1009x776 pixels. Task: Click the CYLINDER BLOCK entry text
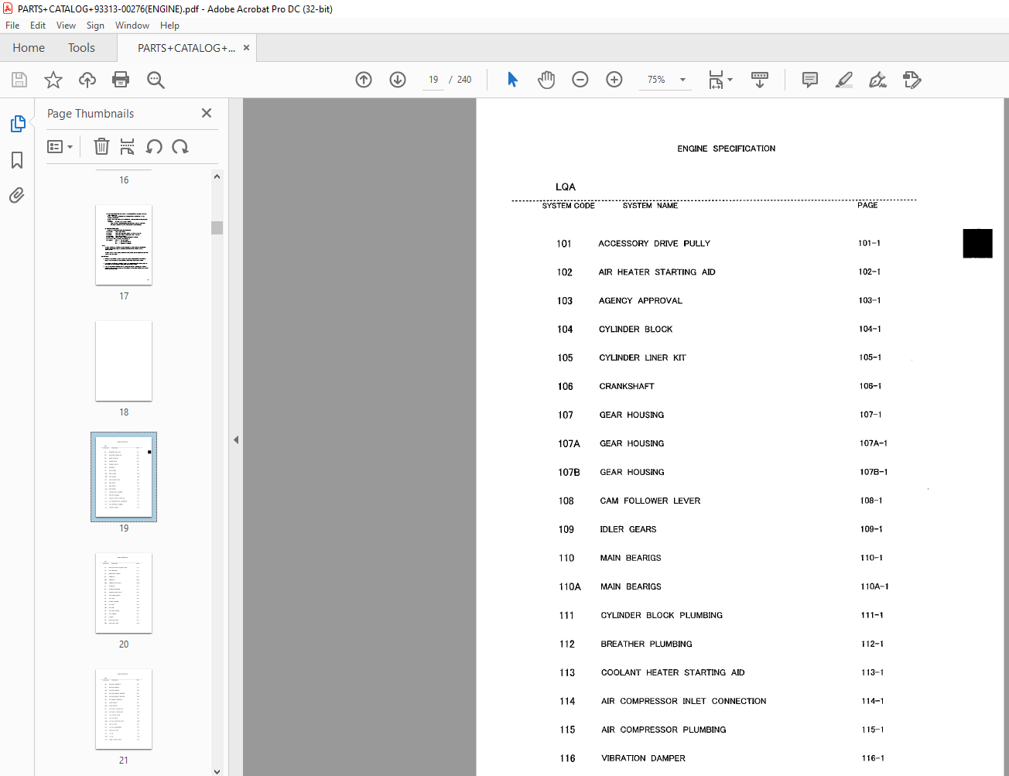click(x=635, y=329)
